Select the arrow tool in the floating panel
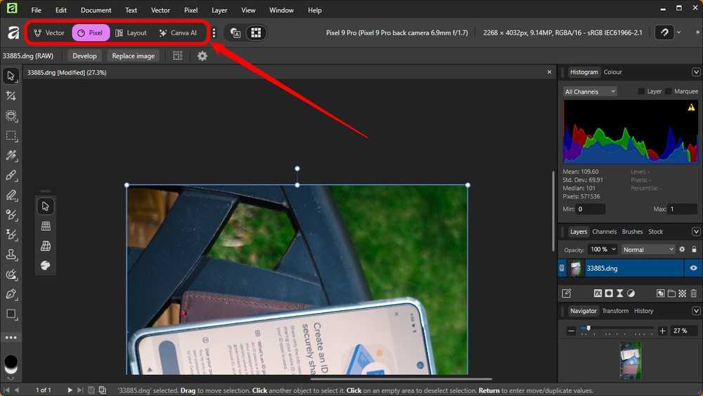Image resolution: width=703 pixels, height=396 pixels. [45, 206]
